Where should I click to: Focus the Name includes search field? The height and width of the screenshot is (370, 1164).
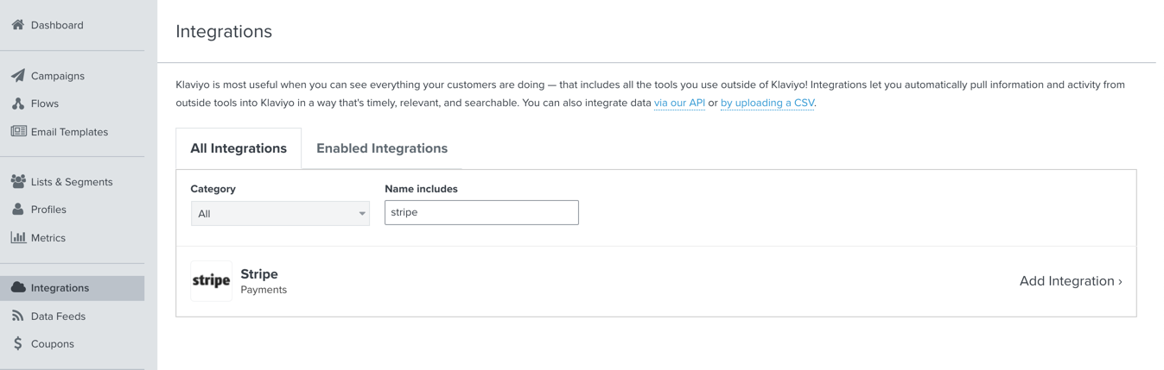pos(481,212)
